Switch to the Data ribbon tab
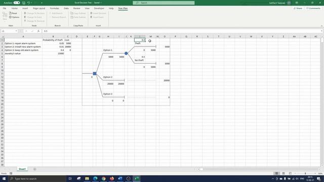Viewport: 324px width, 182px height. click(x=66, y=8)
